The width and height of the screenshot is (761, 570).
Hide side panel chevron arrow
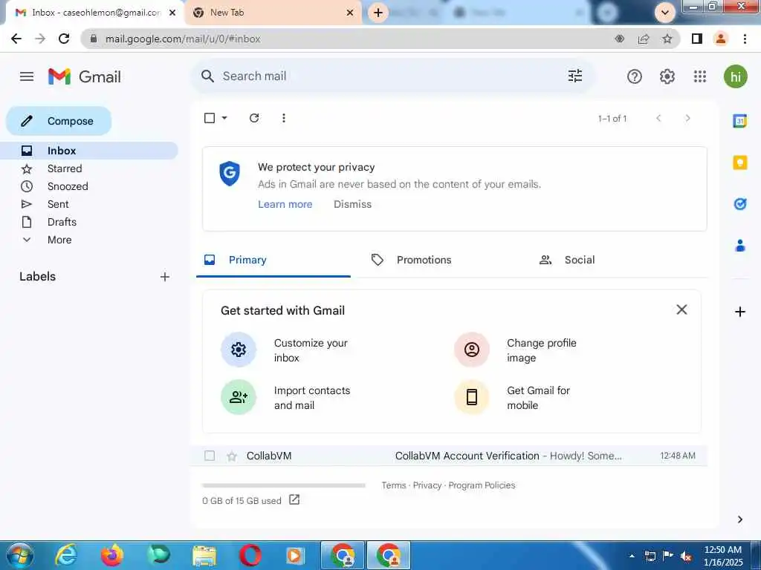point(739,520)
